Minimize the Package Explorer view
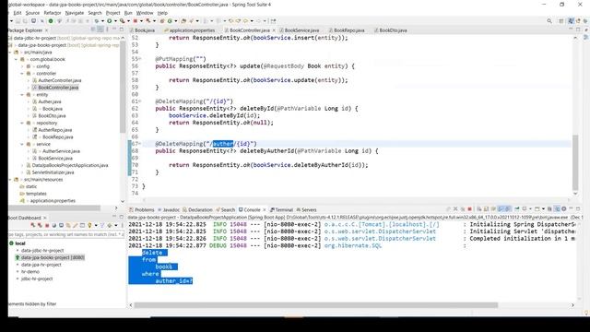The width and height of the screenshot is (590, 332). coord(114,29)
